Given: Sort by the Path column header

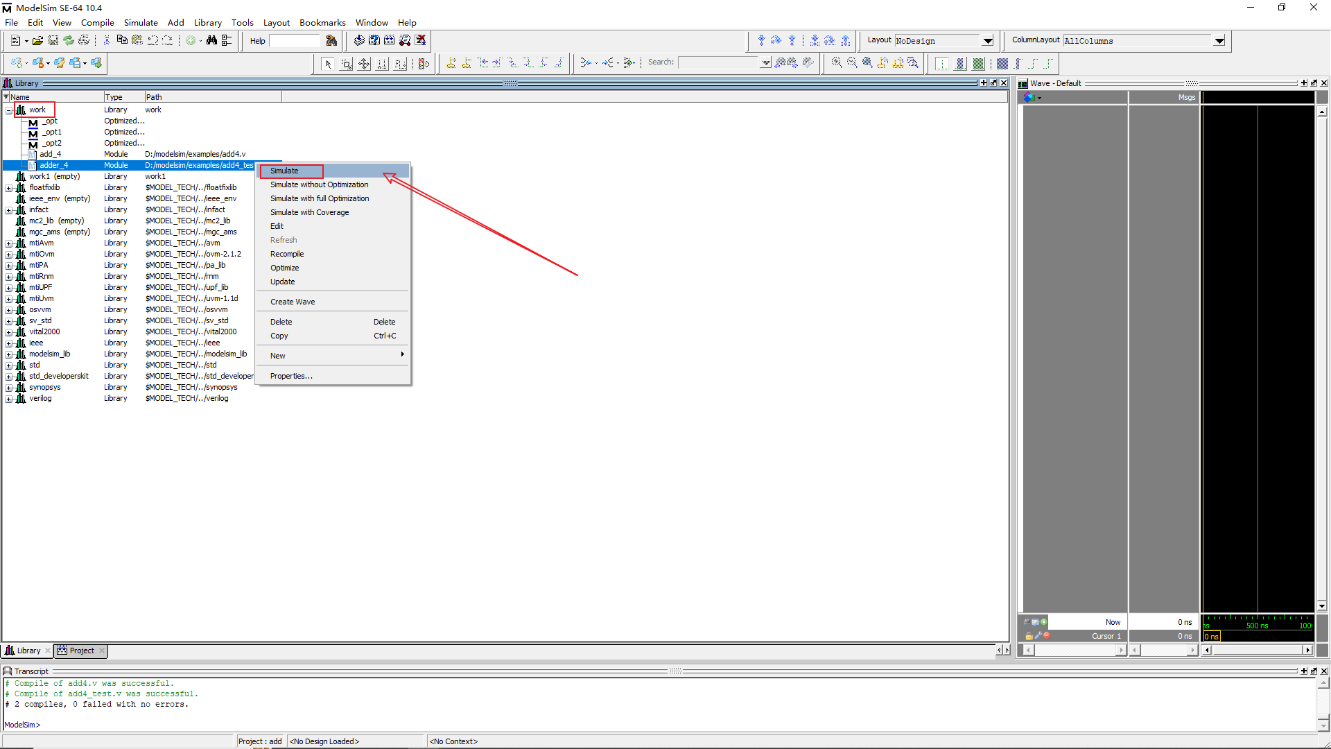Looking at the screenshot, I should point(213,97).
